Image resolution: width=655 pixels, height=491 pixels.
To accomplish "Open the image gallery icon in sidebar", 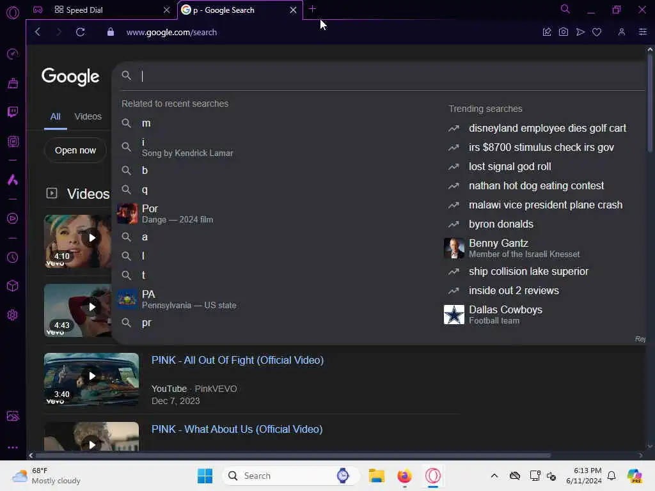I will 13,416.
